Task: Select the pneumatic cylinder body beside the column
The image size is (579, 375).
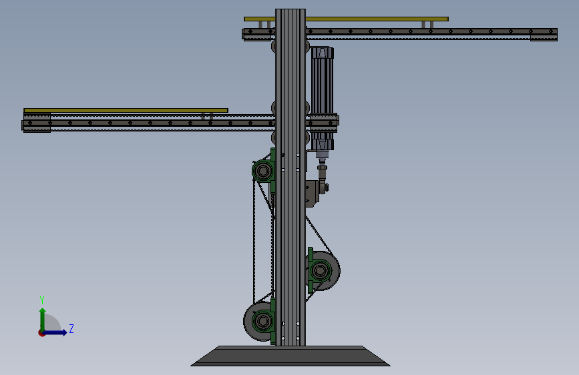Action: 323,99
